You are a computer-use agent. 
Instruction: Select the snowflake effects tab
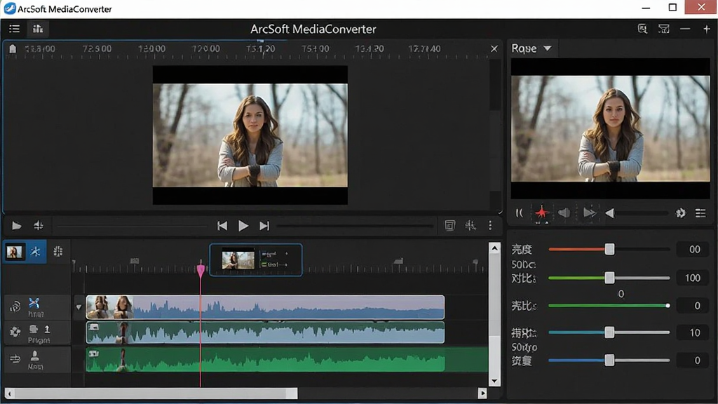35,252
